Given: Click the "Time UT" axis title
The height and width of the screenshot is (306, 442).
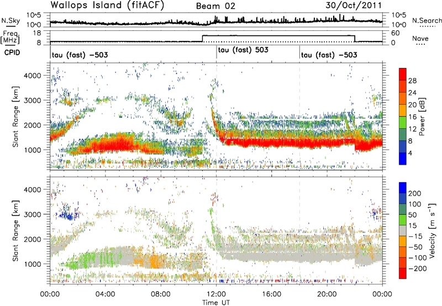Looking at the screenshot, I should tap(216, 303).
